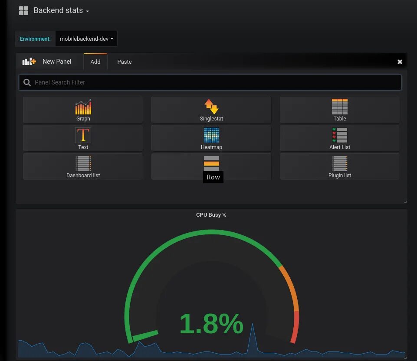Open the Backend stats dashboard dropdown
Image resolution: width=417 pixels, height=361 pixels.
coord(61,10)
